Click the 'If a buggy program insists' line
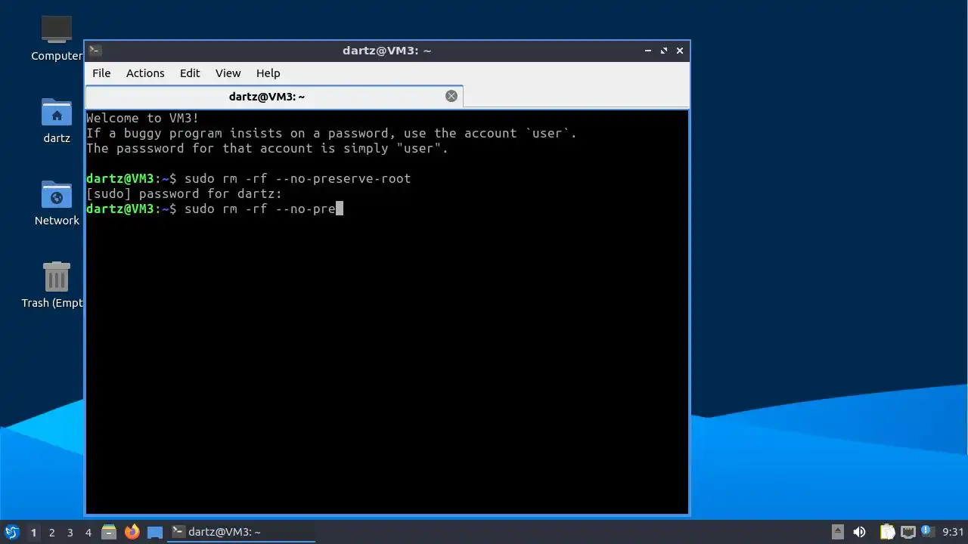 (332, 133)
